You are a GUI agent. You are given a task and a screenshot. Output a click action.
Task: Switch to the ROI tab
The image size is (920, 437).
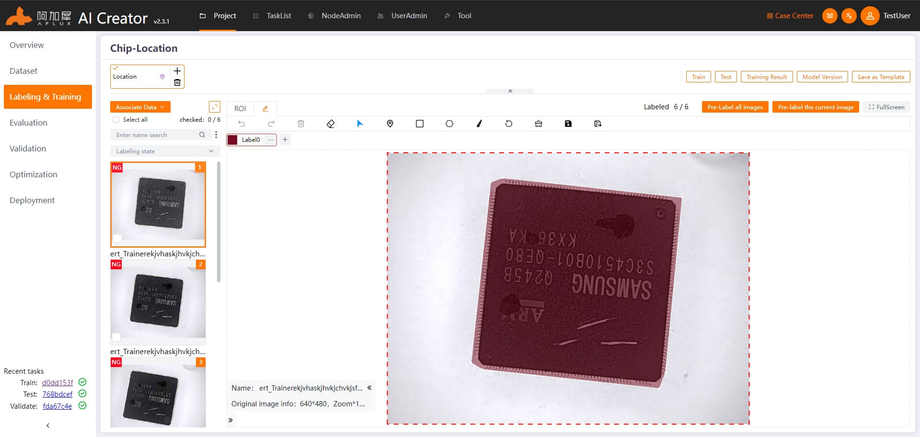[240, 109]
